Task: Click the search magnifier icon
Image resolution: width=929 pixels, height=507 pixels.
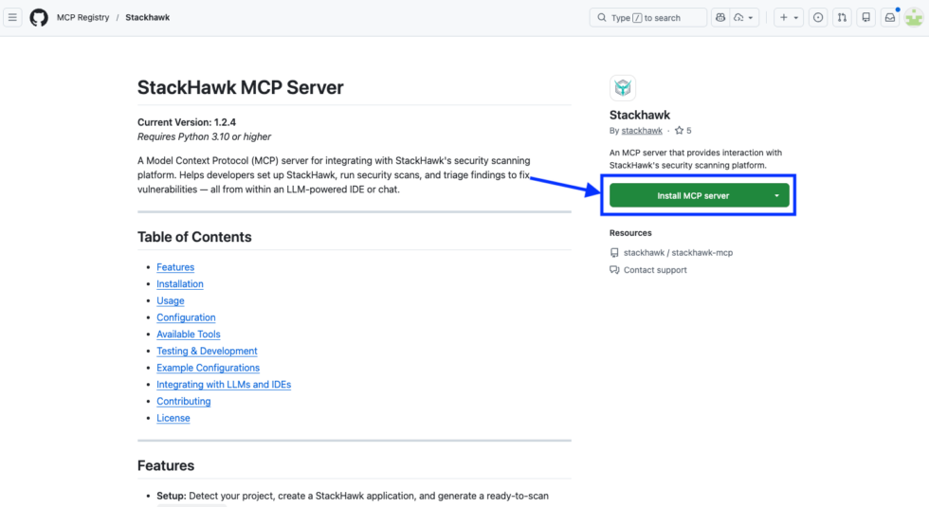Action: click(x=602, y=18)
